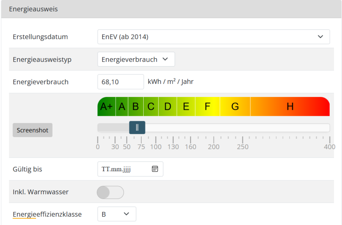Select the yellow F class segment
The width and height of the screenshot is (342, 225).
(x=207, y=107)
